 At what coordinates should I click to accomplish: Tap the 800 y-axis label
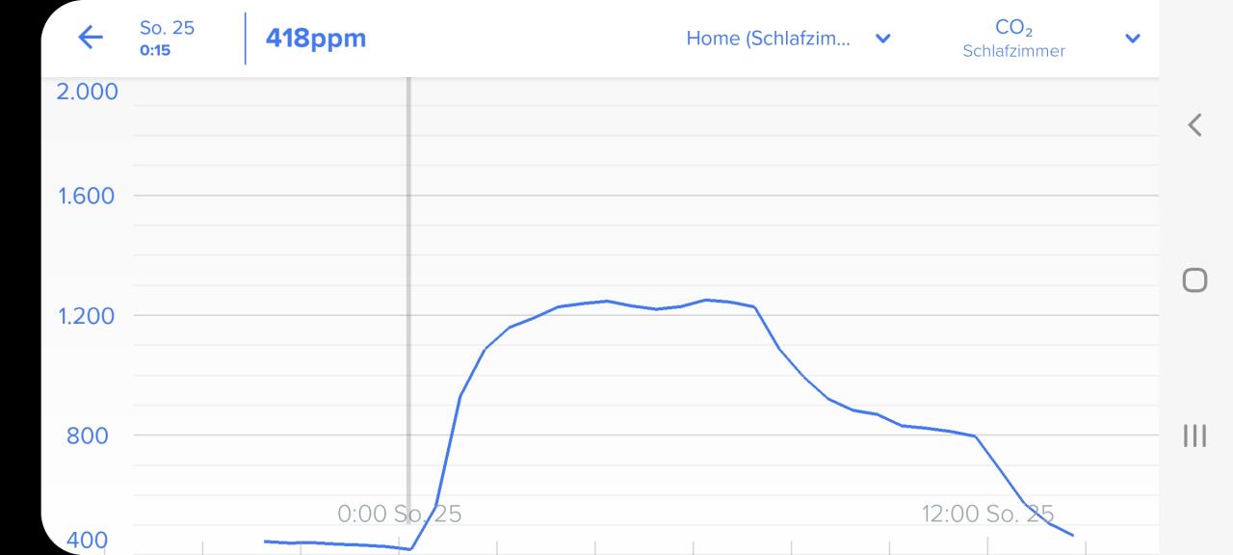click(87, 435)
